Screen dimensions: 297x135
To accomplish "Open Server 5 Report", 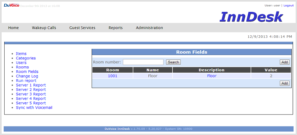I will point(31,103).
